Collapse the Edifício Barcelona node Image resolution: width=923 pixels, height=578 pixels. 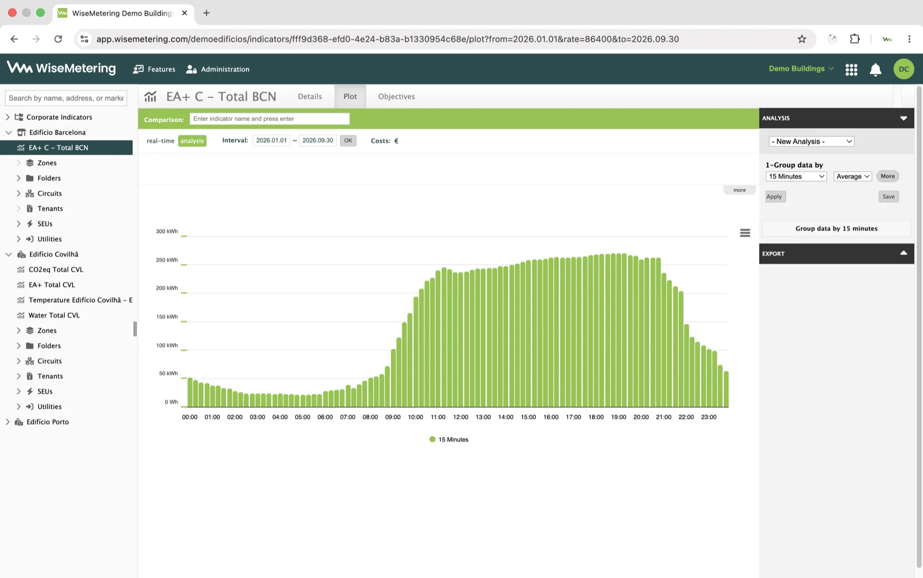coord(8,132)
